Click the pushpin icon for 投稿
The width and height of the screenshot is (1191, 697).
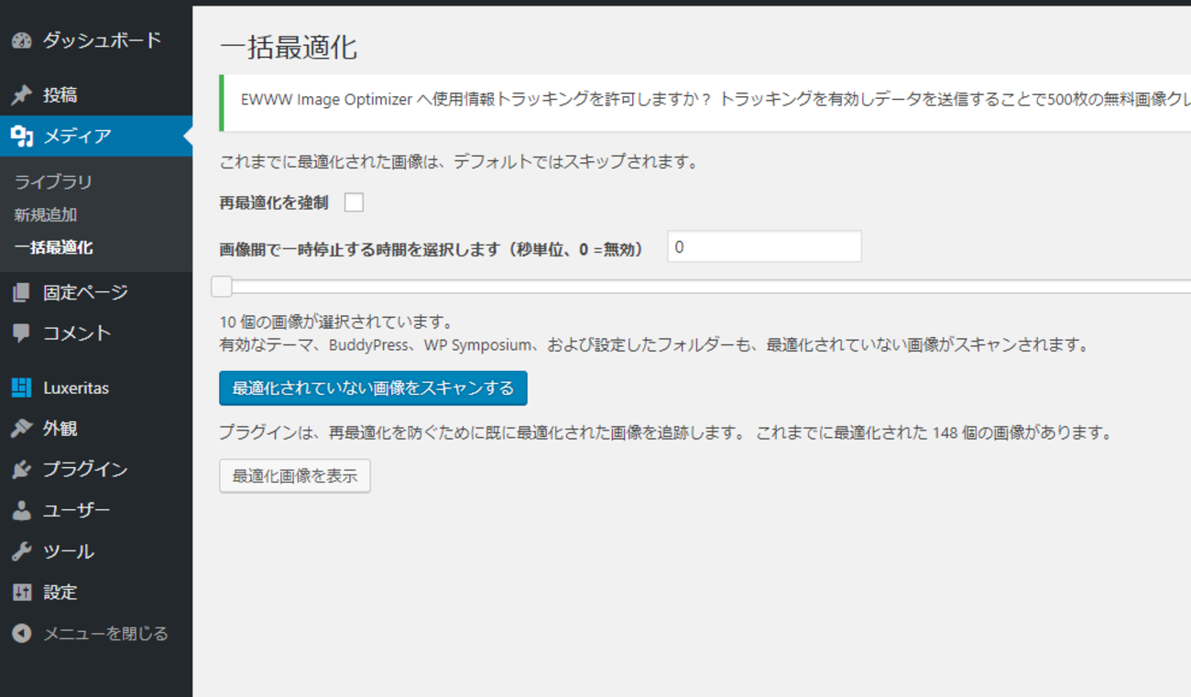pos(22,95)
